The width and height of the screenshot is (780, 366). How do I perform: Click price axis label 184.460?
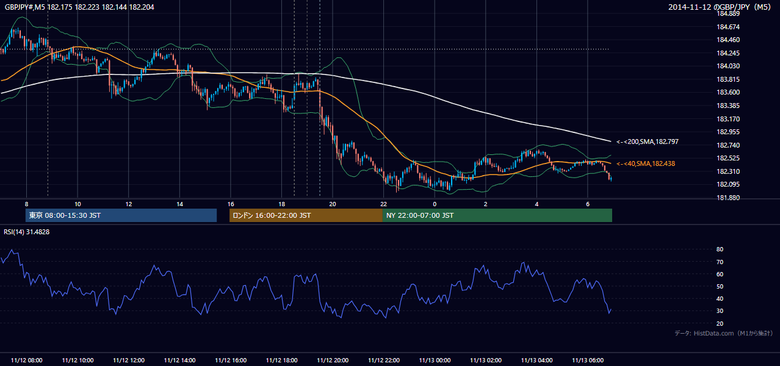[728, 40]
